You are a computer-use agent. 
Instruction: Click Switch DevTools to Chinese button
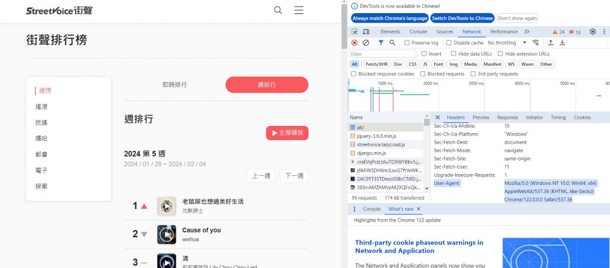(462, 18)
